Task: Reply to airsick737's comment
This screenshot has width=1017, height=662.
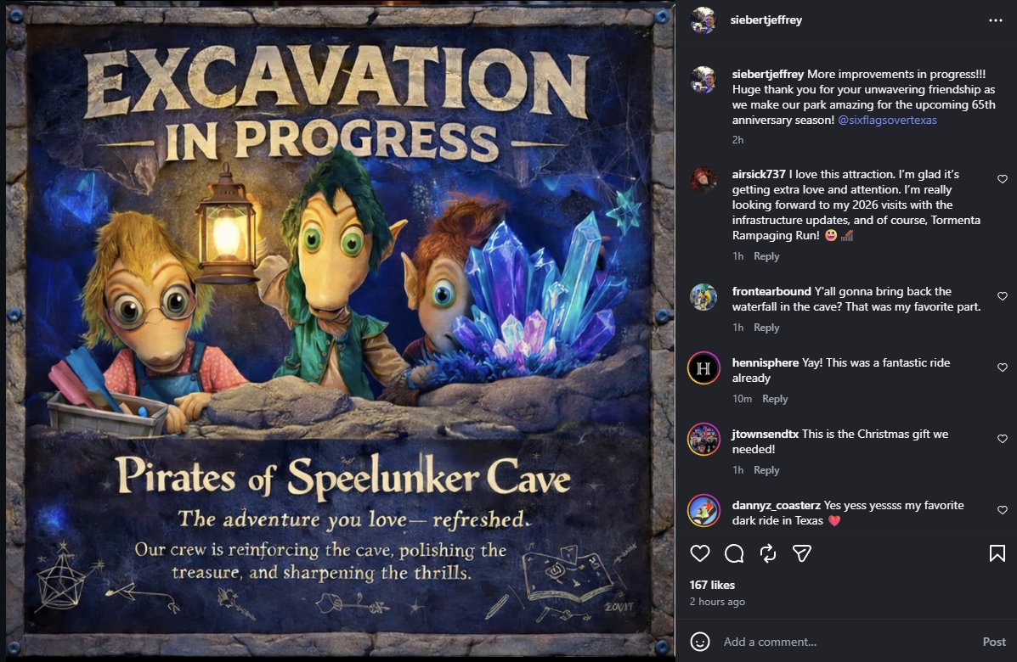Action: click(x=766, y=256)
